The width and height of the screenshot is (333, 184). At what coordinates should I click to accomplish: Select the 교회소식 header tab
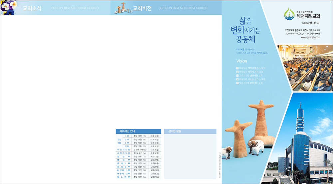tap(32, 8)
